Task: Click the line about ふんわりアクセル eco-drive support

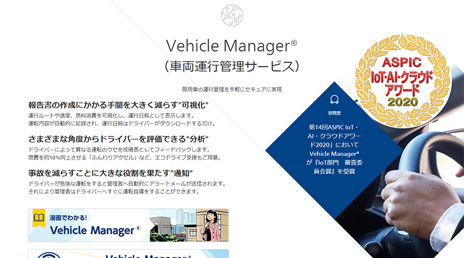Action: pos(124,157)
